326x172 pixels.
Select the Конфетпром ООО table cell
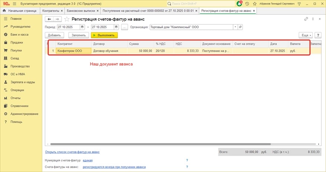[73, 51]
